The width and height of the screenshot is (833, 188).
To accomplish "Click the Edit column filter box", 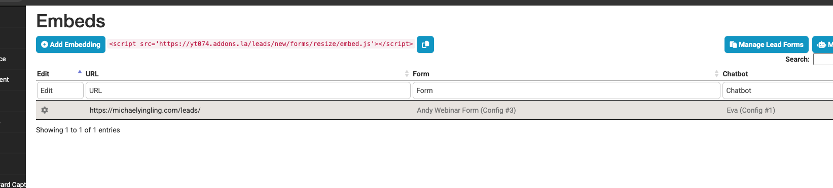I will click(60, 90).
